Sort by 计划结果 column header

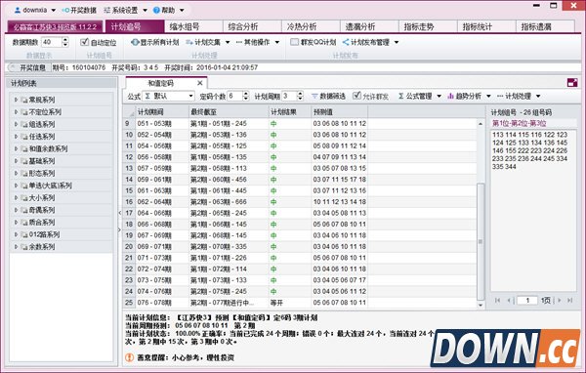click(290, 111)
